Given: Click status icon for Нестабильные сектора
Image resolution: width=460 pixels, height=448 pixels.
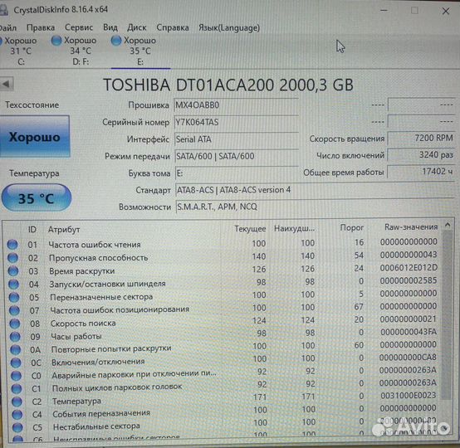Looking at the screenshot, I should click(17, 427).
